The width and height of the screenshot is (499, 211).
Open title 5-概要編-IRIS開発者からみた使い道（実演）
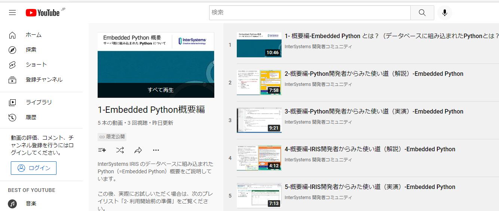(x=370, y=187)
